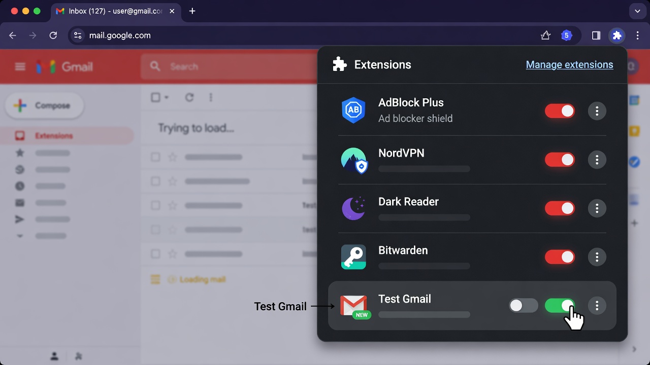The height and width of the screenshot is (365, 650).
Task: Check the select-all checkbox in Gmail
Action: 156,97
